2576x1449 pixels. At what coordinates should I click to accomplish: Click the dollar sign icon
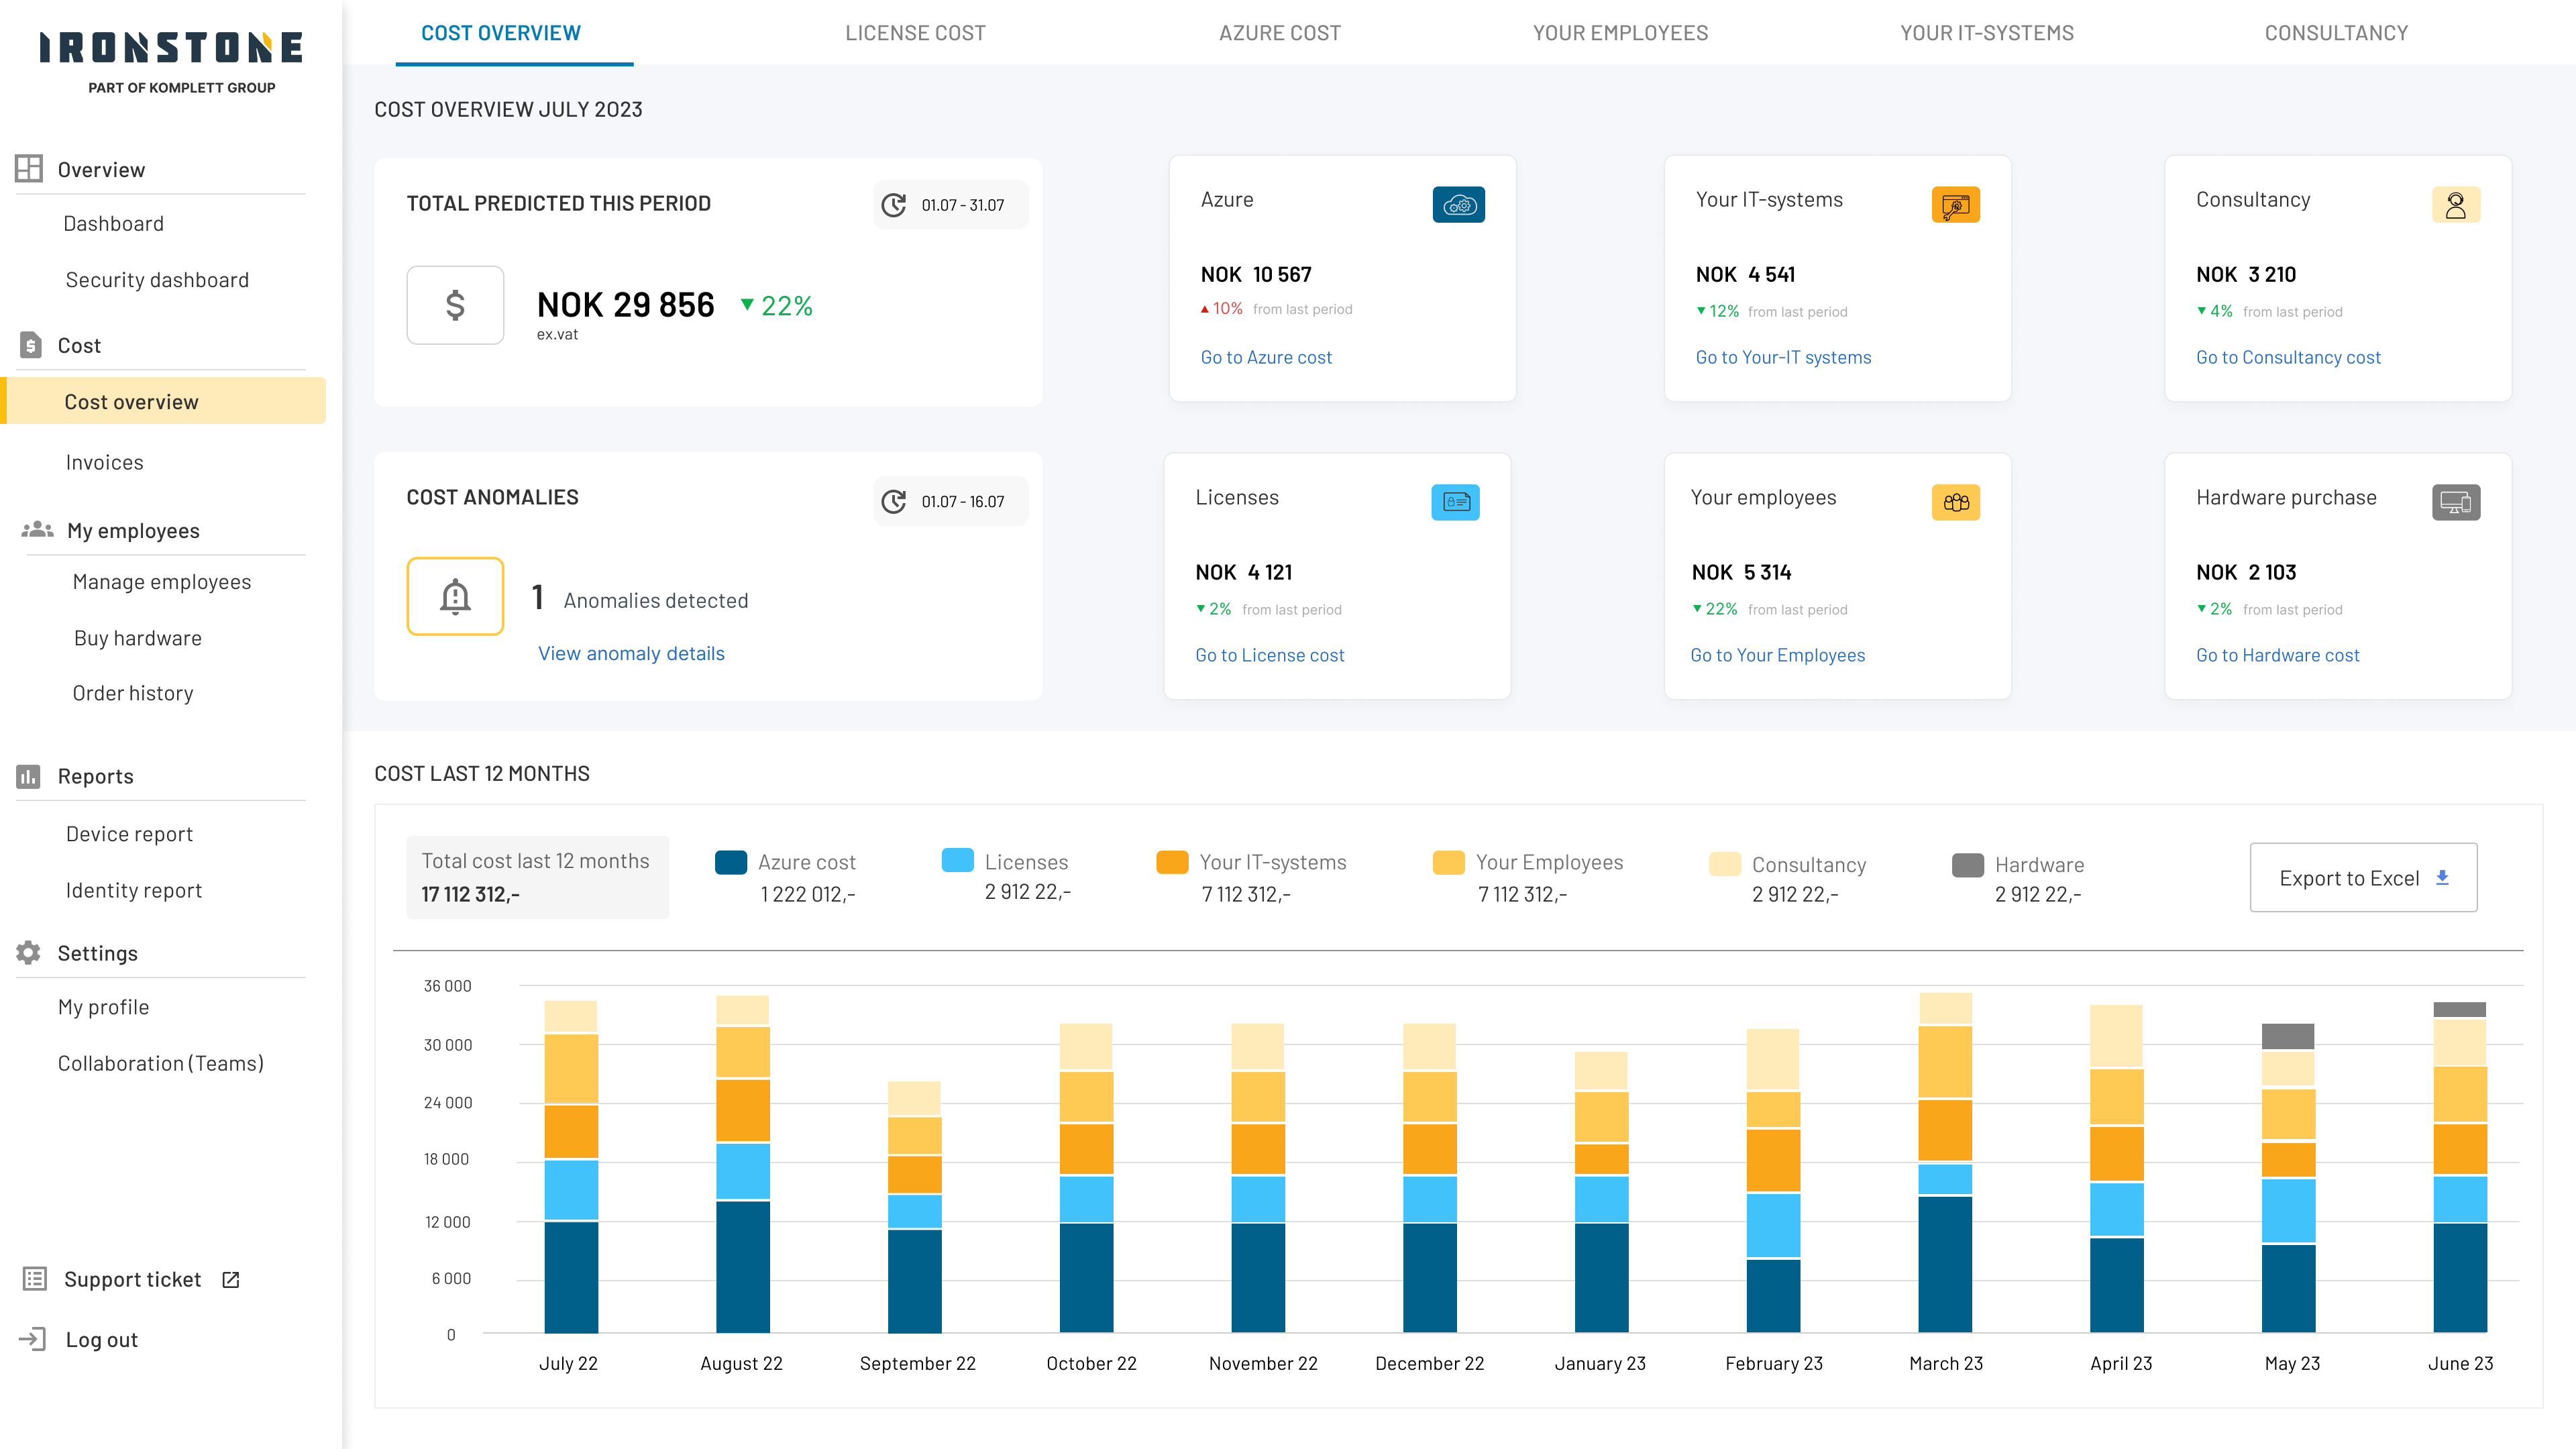(x=455, y=305)
